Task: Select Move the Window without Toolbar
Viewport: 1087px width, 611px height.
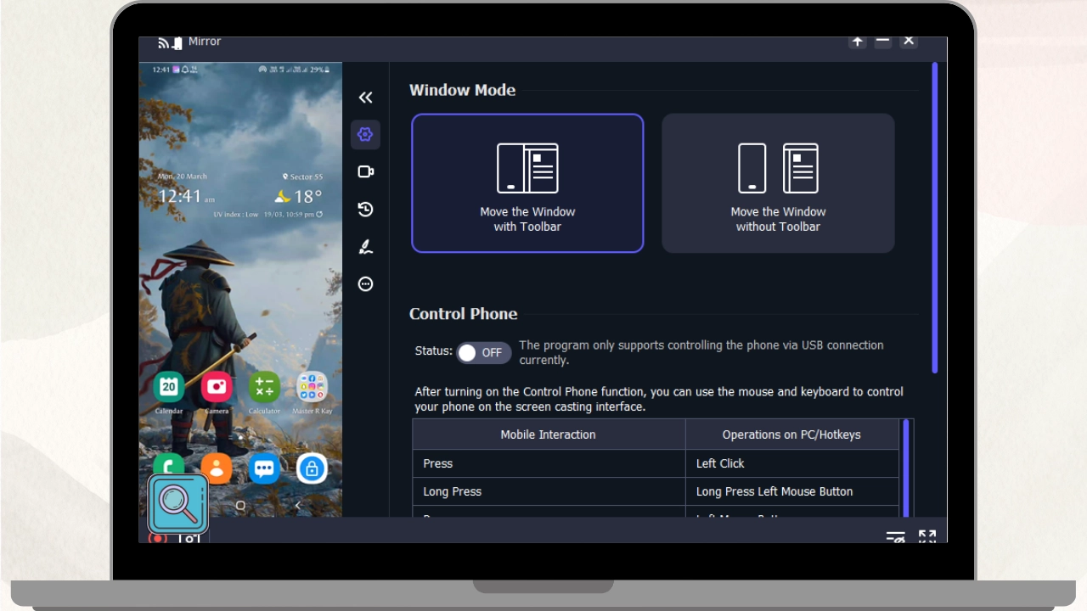Action: click(x=778, y=183)
